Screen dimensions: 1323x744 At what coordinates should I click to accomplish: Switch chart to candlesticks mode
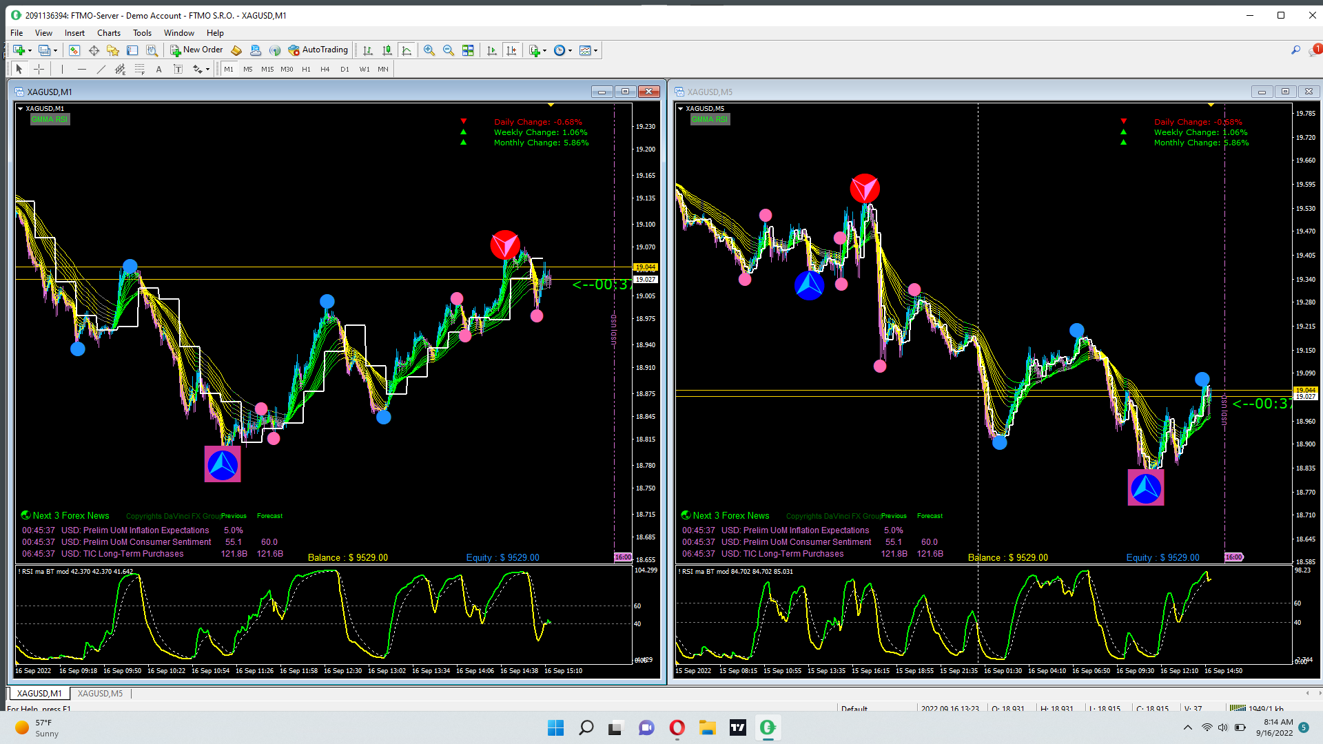coord(387,50)
